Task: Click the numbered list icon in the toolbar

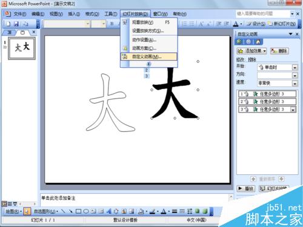Action: pyautogui.click(x=184, y=24)
